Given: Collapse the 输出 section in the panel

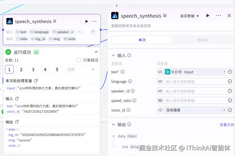Looking at the screenshot, I should point(113,124).
